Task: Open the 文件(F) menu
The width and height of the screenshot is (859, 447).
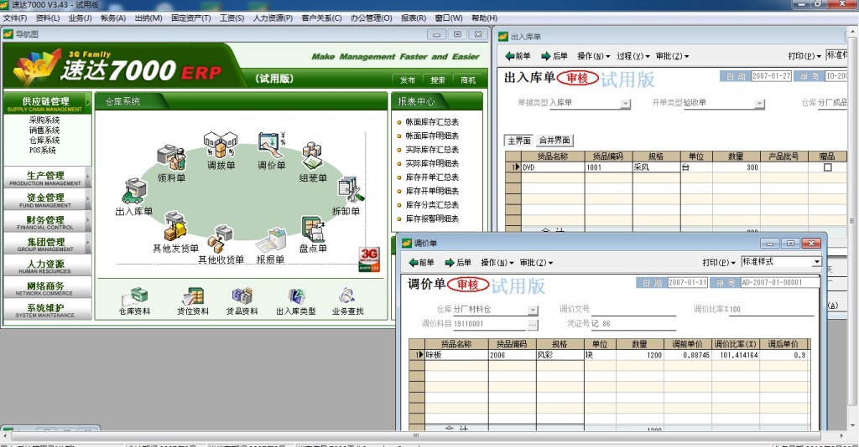Action: (x=15, y=18)
